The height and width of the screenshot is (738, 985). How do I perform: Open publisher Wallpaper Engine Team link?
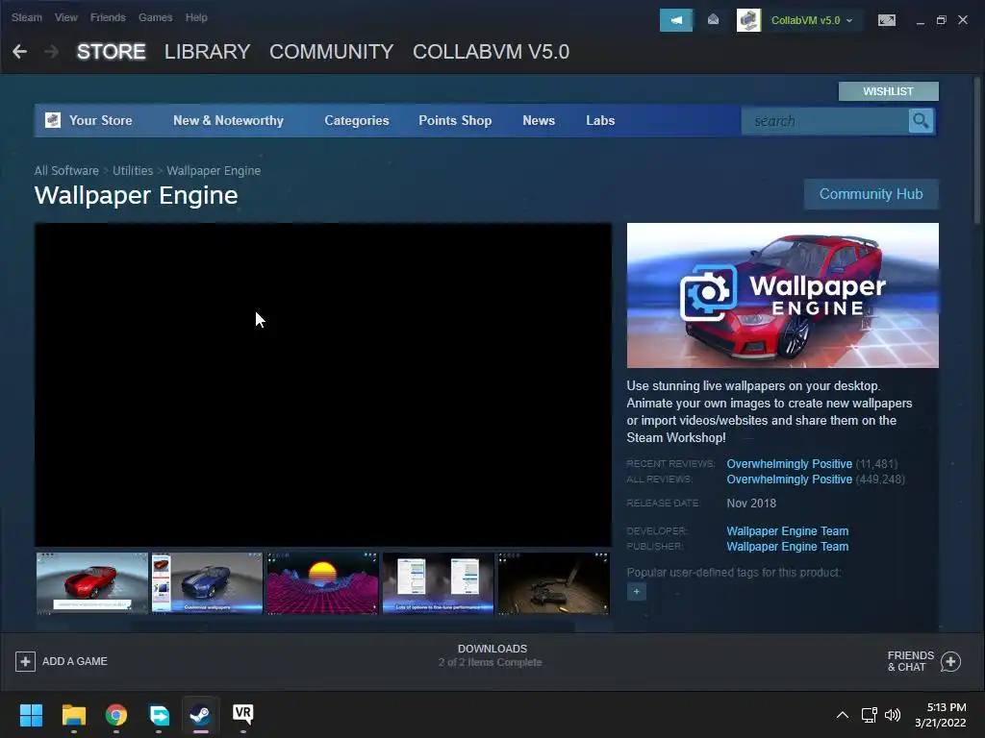(x=787, y=547)
